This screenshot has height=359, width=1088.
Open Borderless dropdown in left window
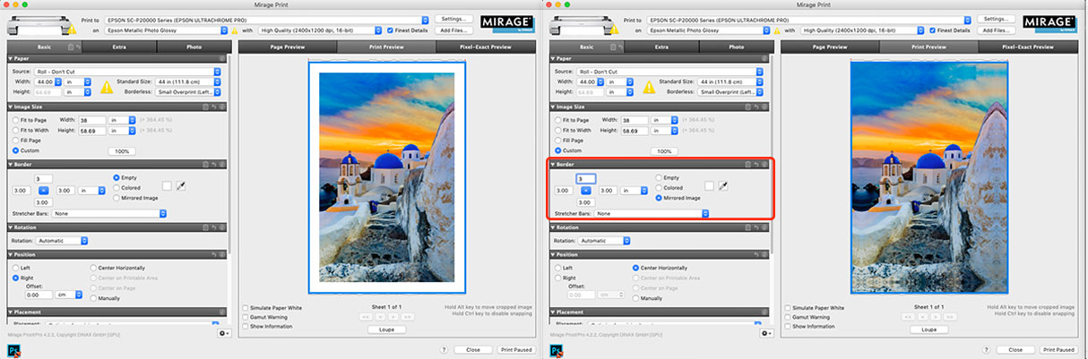[189, 92]
